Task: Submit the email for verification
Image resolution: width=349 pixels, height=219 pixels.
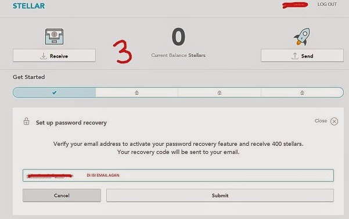Action: [220, 195]
